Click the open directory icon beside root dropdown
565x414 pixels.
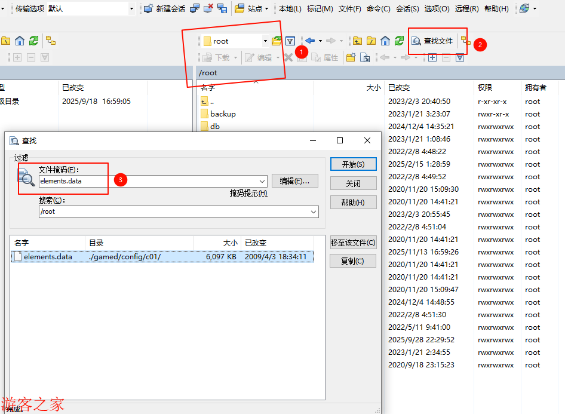277,41
